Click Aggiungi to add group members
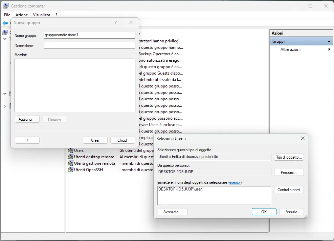The height and width of the screenshot is (241, 334). point(27,119)
